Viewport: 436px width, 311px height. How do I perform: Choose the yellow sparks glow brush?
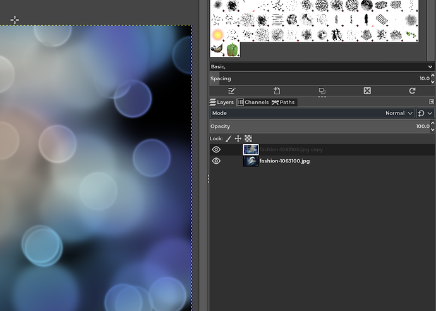(x=217, y=34)
